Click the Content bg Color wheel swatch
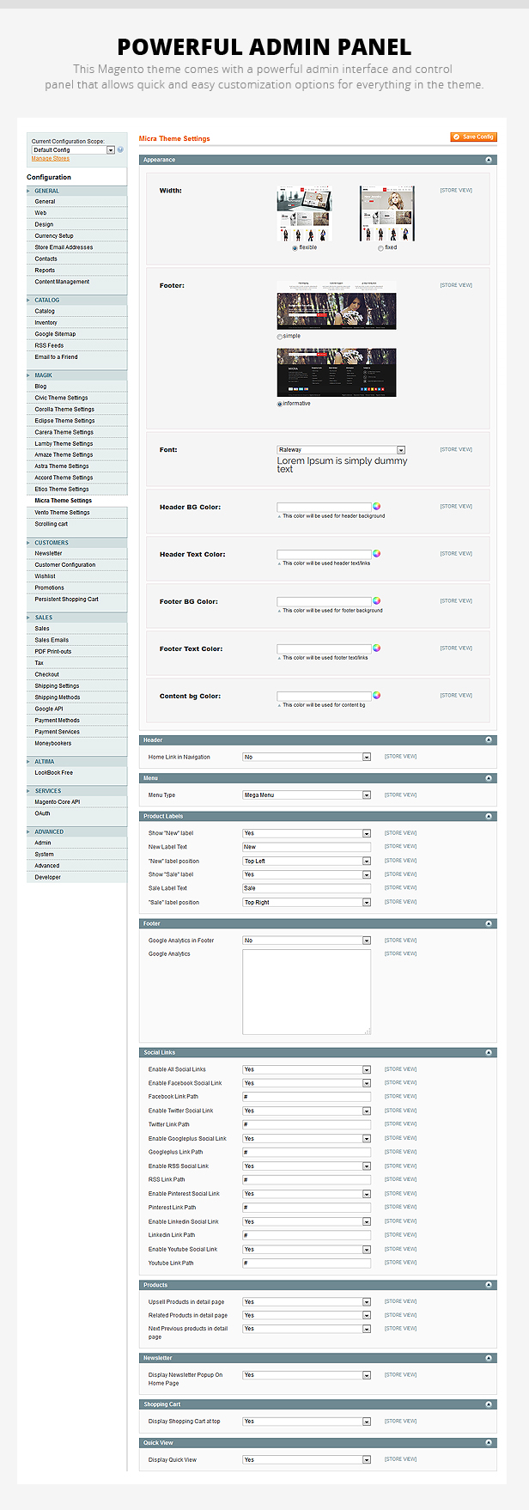The image size is (529, 1510). [x=376, y=696]
